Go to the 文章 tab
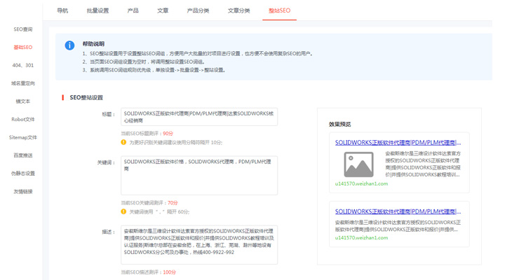This screenshot has width=526, height=280. [163, 10]
